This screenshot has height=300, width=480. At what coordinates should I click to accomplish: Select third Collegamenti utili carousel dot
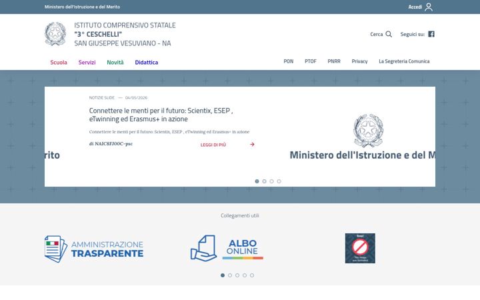point(237,275)
